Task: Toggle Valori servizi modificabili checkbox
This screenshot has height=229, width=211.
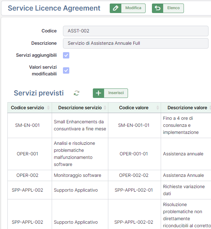Action: point(66,70)
